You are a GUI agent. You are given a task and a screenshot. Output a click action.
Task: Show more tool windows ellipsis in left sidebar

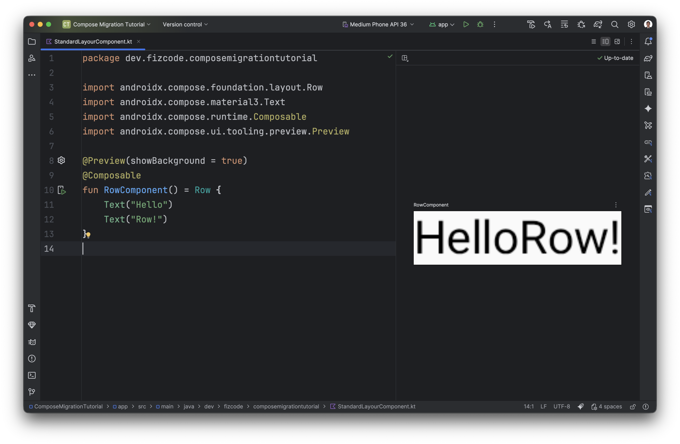[x=32, y=75]
